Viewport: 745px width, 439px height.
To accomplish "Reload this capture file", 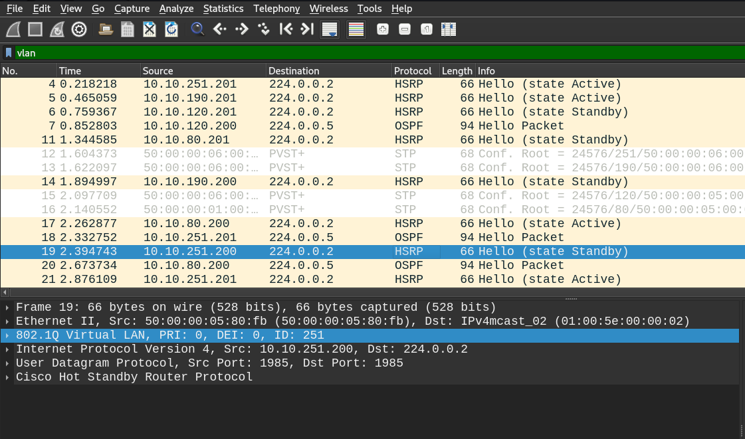I will coord(171,29).
